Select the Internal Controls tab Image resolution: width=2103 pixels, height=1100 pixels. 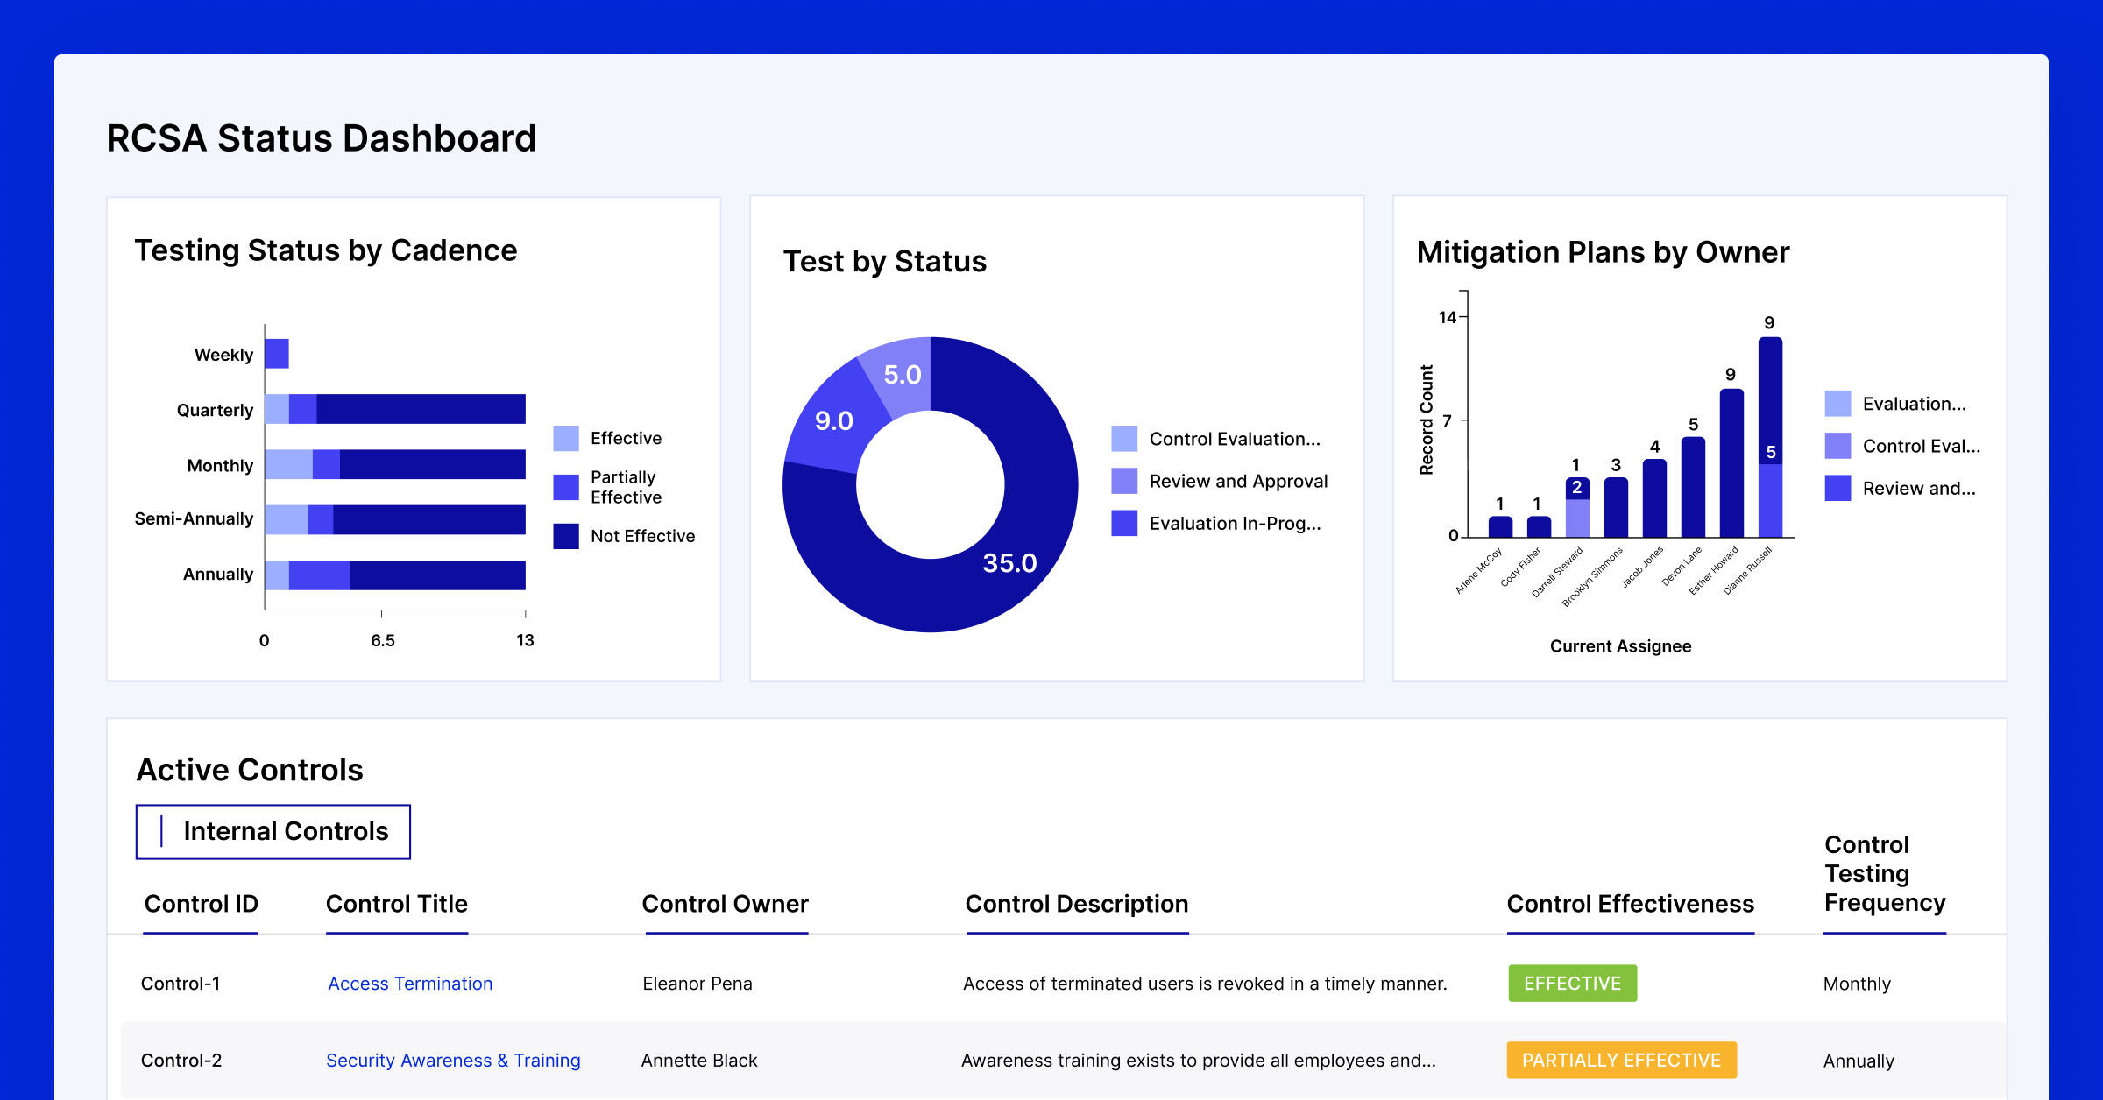pyautogui.click(x=272, y=830)
